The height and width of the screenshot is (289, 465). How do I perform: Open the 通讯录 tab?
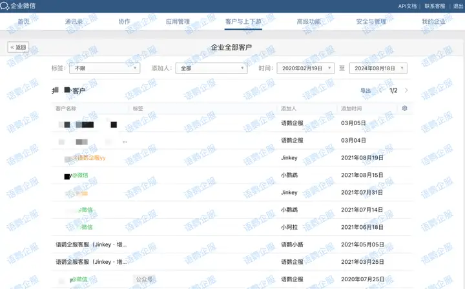(x=74, y=21)
